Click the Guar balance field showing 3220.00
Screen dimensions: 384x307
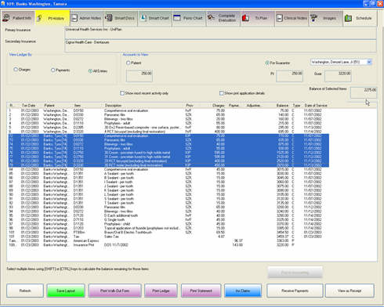click(x=338, y=76)
